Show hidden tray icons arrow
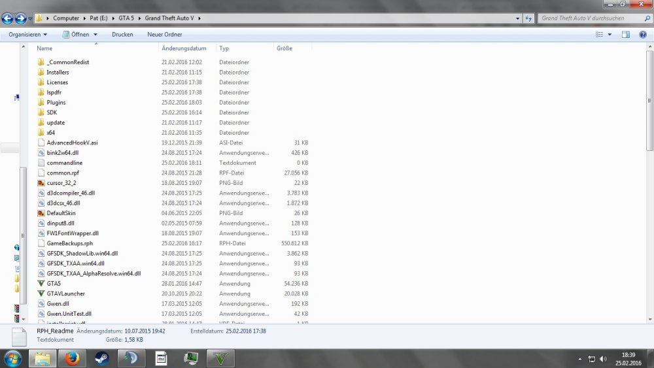Image resolution: width=654 pixels, height=368 pixels. click(x=579, y=359)
